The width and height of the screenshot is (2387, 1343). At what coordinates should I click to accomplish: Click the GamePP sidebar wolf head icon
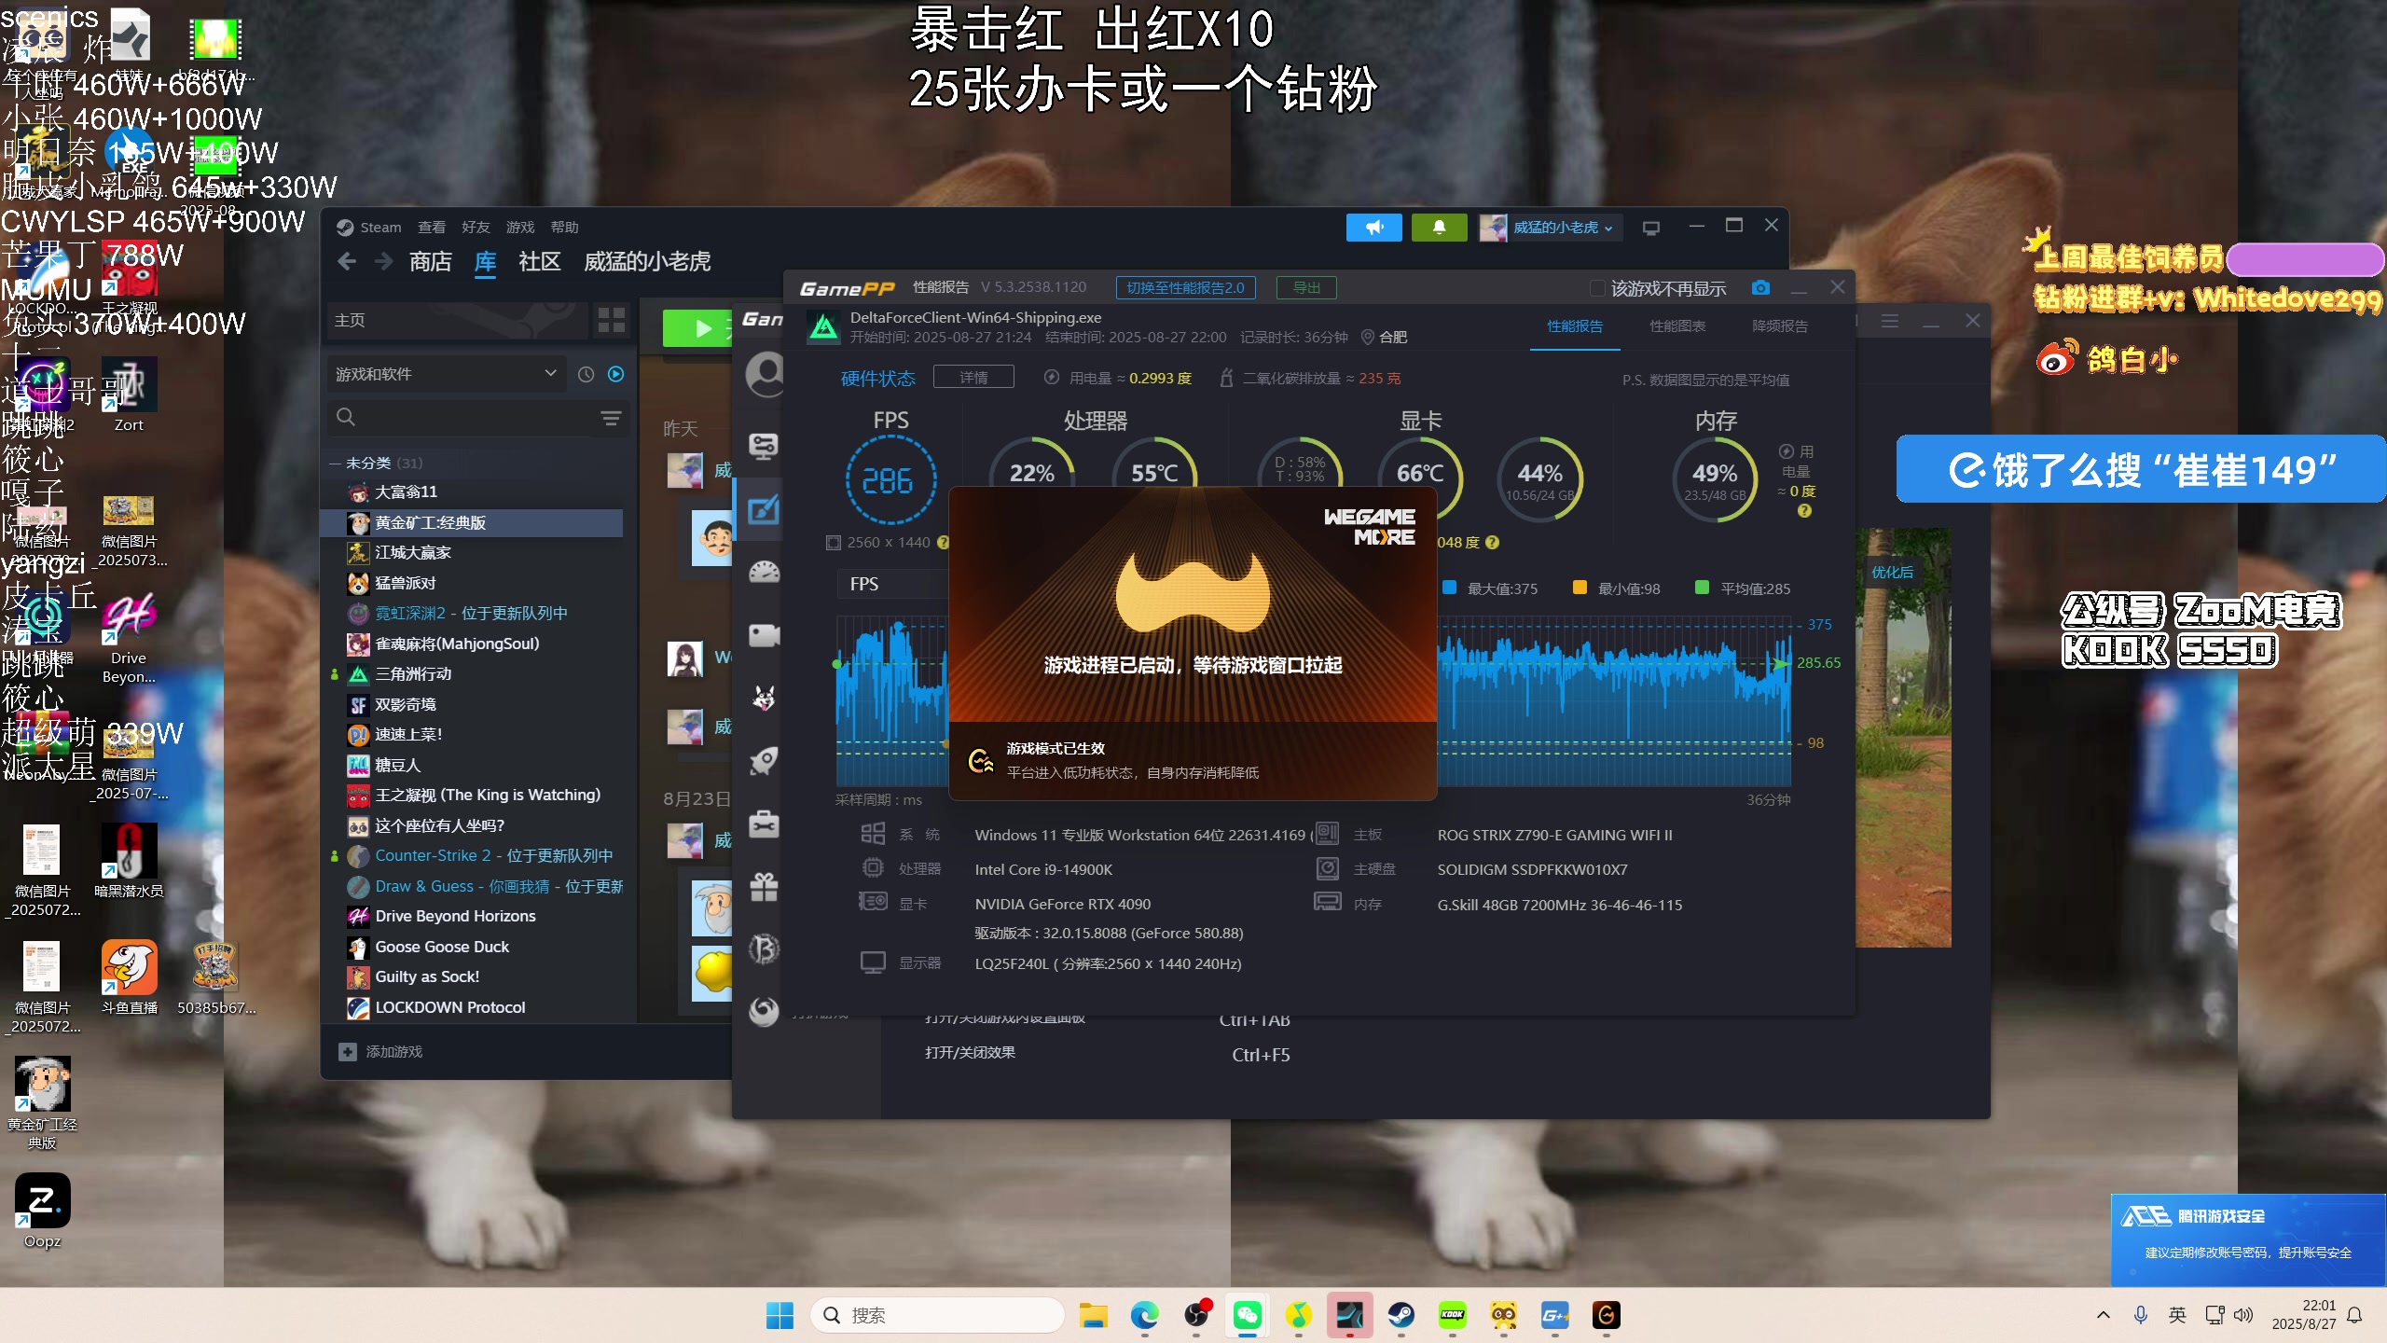(x=764, y=698)
